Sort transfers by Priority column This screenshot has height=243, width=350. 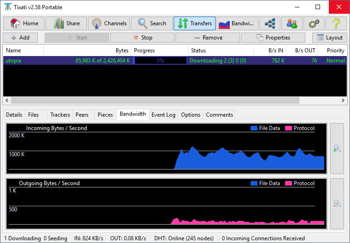(x=335, y=51)
